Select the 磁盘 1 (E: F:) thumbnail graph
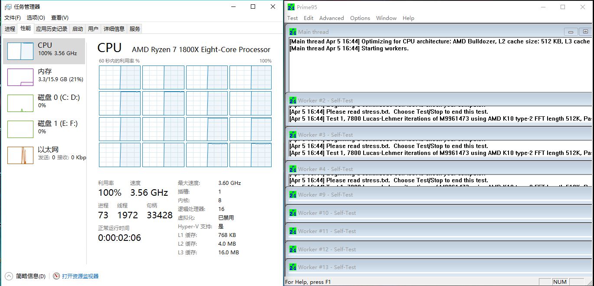The width and height of the screenshot is (594, 286). point(20,129)
